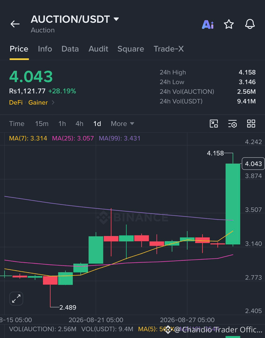This screenshot has width=265, height=338.
Task: Switch to the Trade-X tab
Action: (169, 49)
